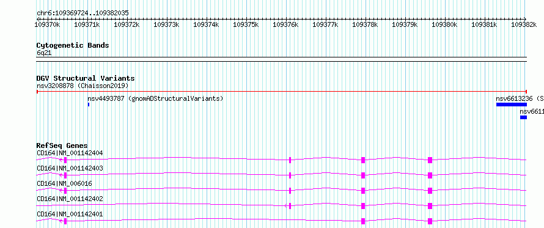Select NM_006016 exon between 109379k and 109380k
Image resolution: width=544 pixels, height=228 pixels.
pos(430,191)
